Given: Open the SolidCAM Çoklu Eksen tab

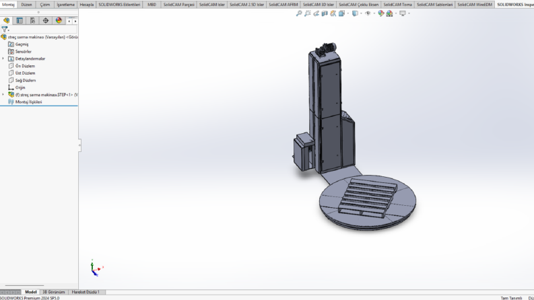Looking at the screenshot, I should [359, 5].
